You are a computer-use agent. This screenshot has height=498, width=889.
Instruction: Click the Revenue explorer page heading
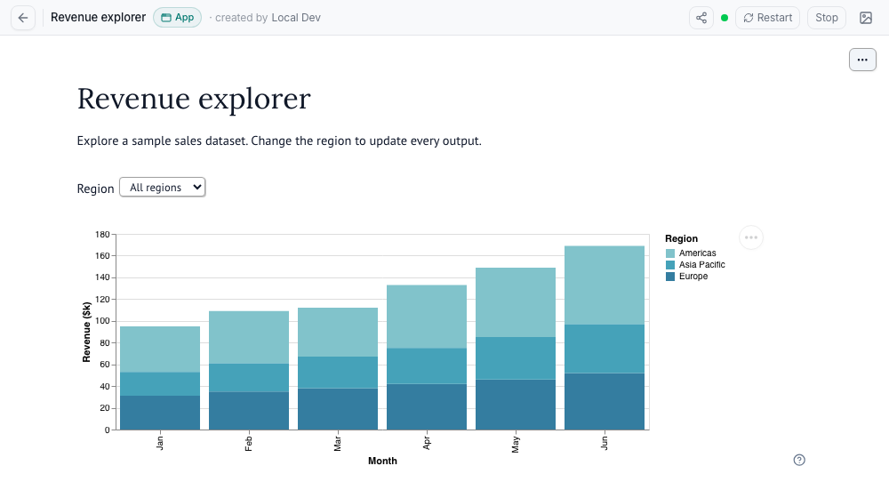click(x=194, y=99)
